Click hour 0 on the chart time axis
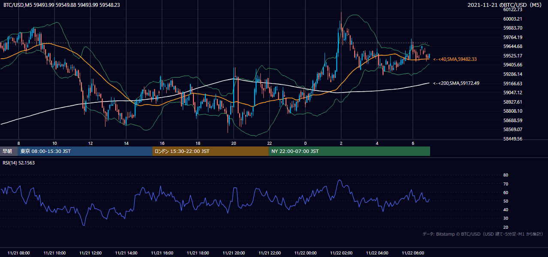The width and height of the screenshot is (548, 257). [x=305, y=143]
